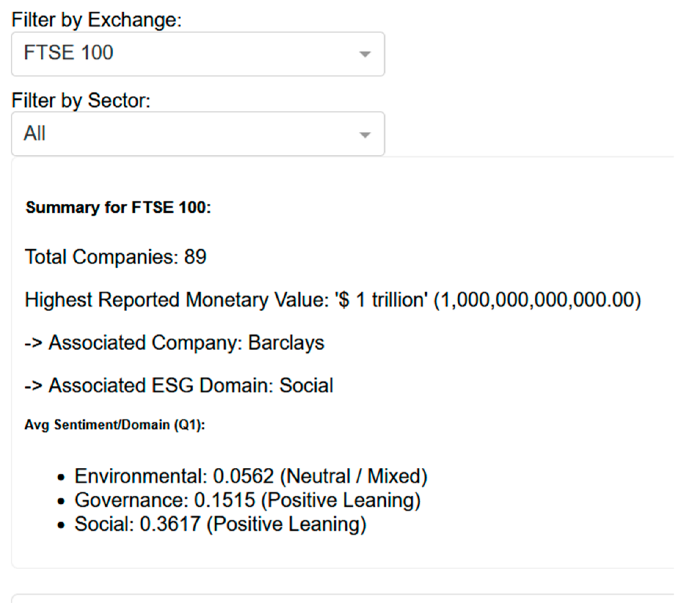Click the "Filter by Exchange:" label
Image resolution: width=684 pixels, height=614 pixels.
click(x=97, y=20)
